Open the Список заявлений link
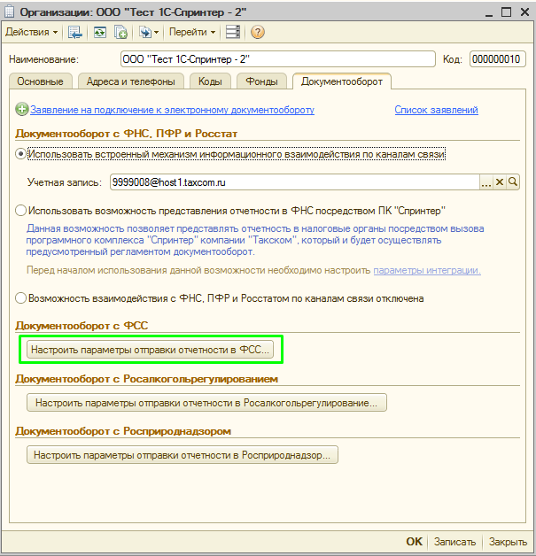The width and height of the screenshot is (536, 556). 436,110
